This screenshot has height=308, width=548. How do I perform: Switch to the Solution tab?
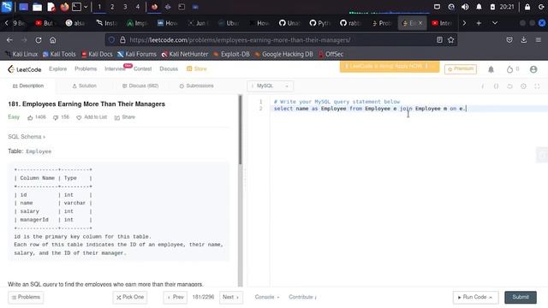84,86
